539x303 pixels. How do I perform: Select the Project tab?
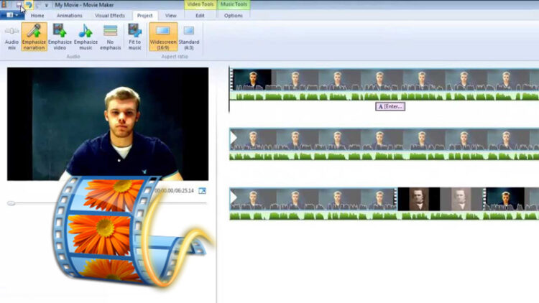pos(144,16)
